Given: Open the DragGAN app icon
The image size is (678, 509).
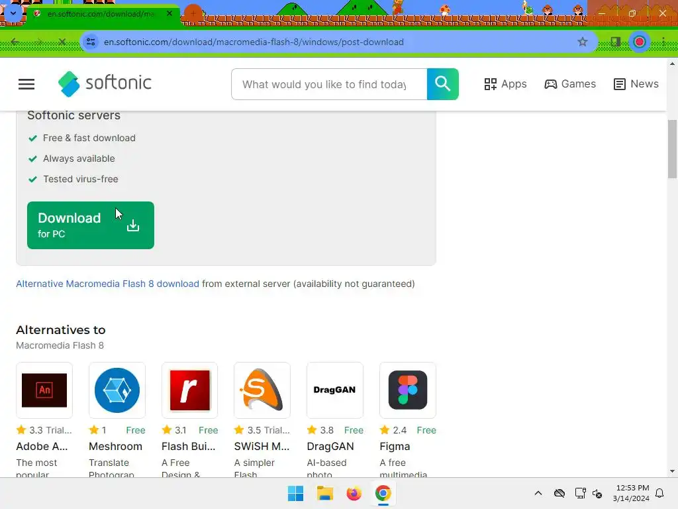Looking at the screenshot, I should 334,390.
